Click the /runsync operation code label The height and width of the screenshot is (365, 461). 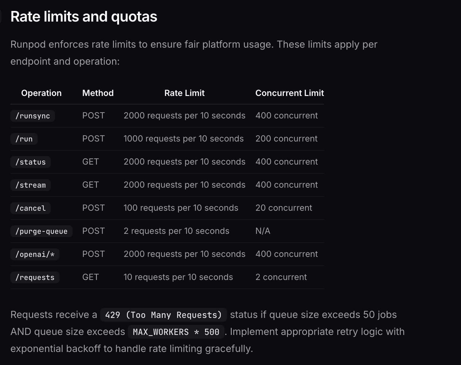pyautogui.click(x=32, y=116)
